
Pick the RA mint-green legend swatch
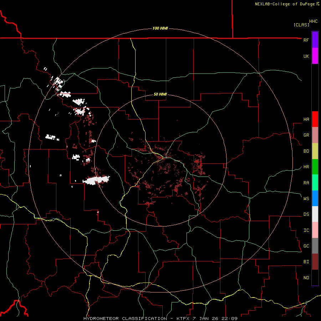(x=315, y=183)
